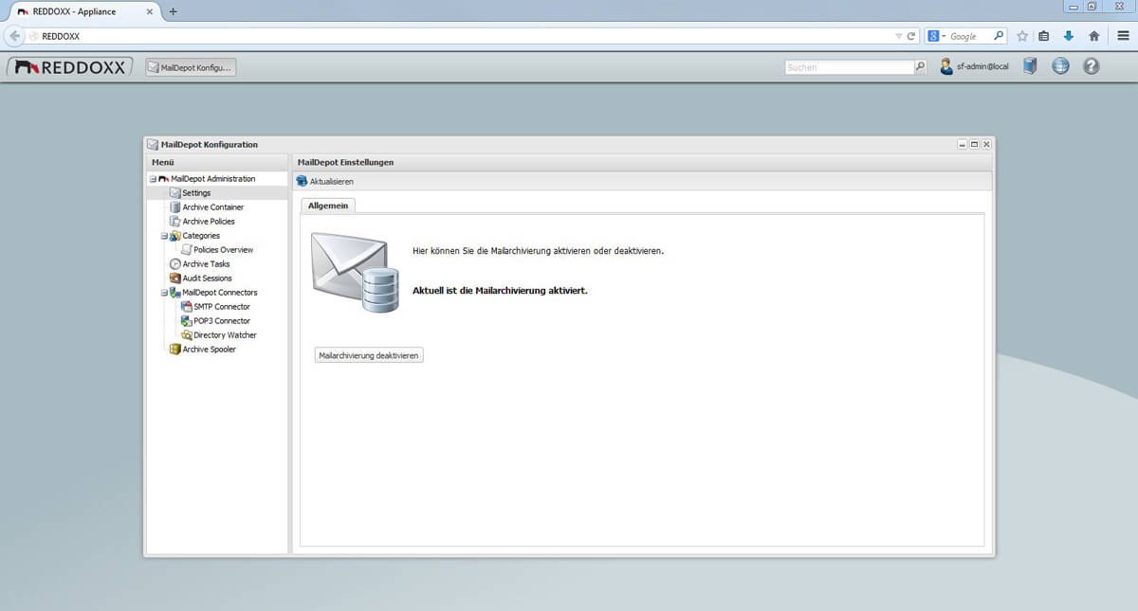Open the Google search engine dropdown
1138x611 pixels.
point(938,36)
